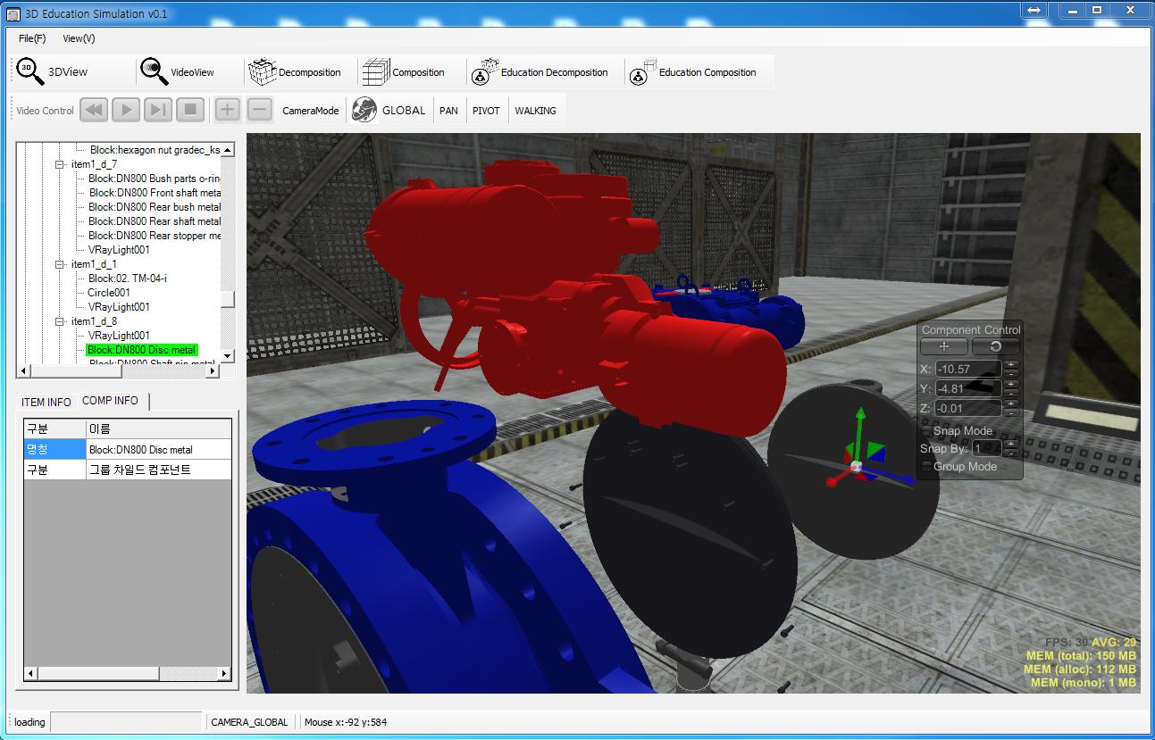Open the File(F) menu
The width and height of the screenshot is (1155, 740).
click(32, 38)
